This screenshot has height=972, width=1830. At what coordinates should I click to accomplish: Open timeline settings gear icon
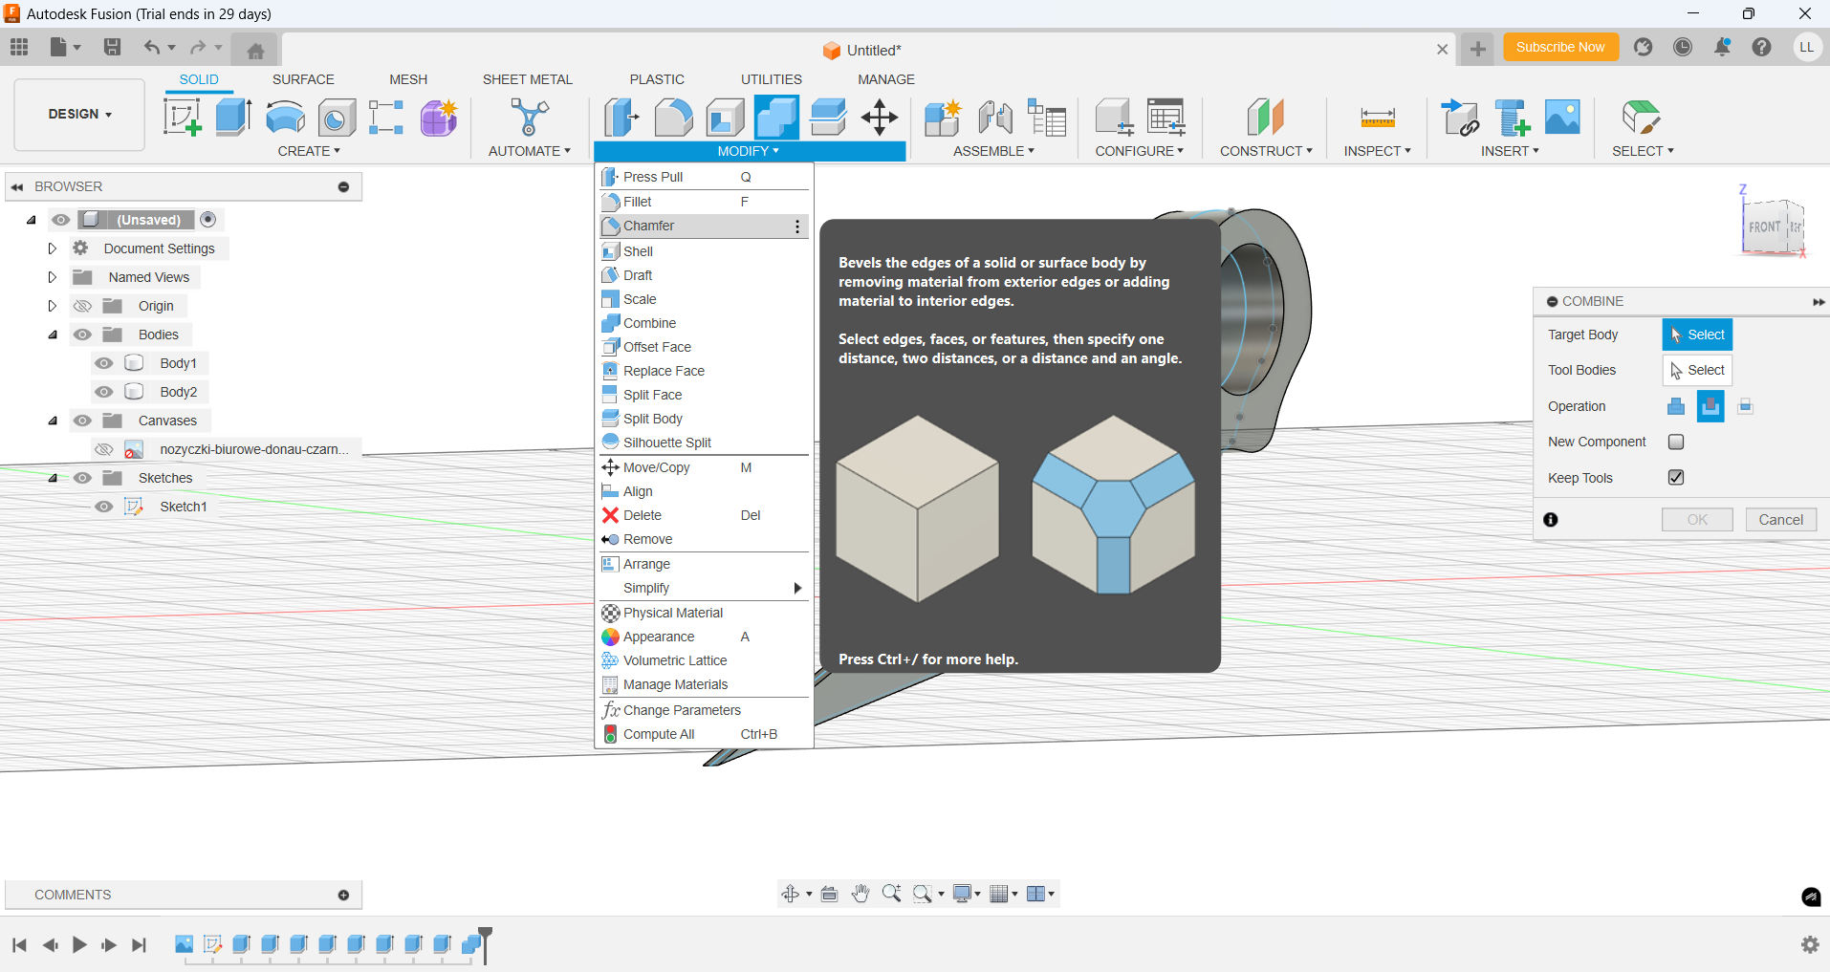pyautogui.click(x=1810, y=944)
